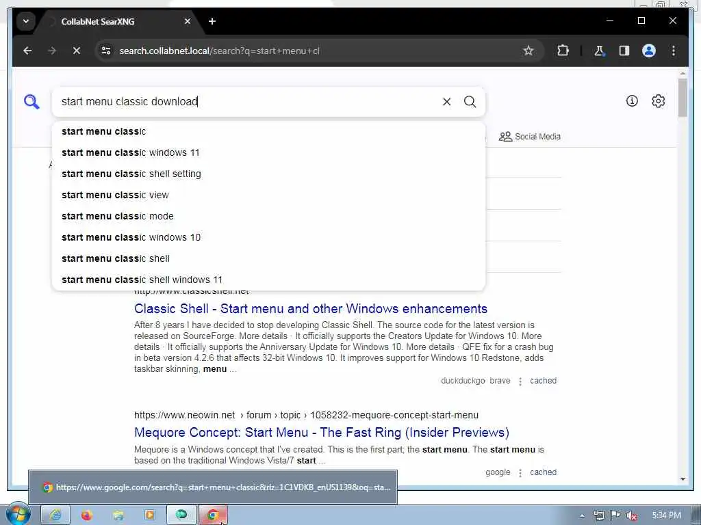
Task: Click 'google' engine label
Action: tap(498, 472)
